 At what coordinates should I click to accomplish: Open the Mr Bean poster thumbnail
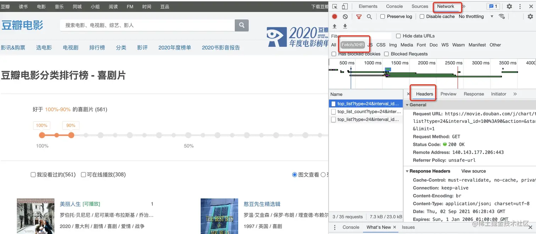(219, 216)
